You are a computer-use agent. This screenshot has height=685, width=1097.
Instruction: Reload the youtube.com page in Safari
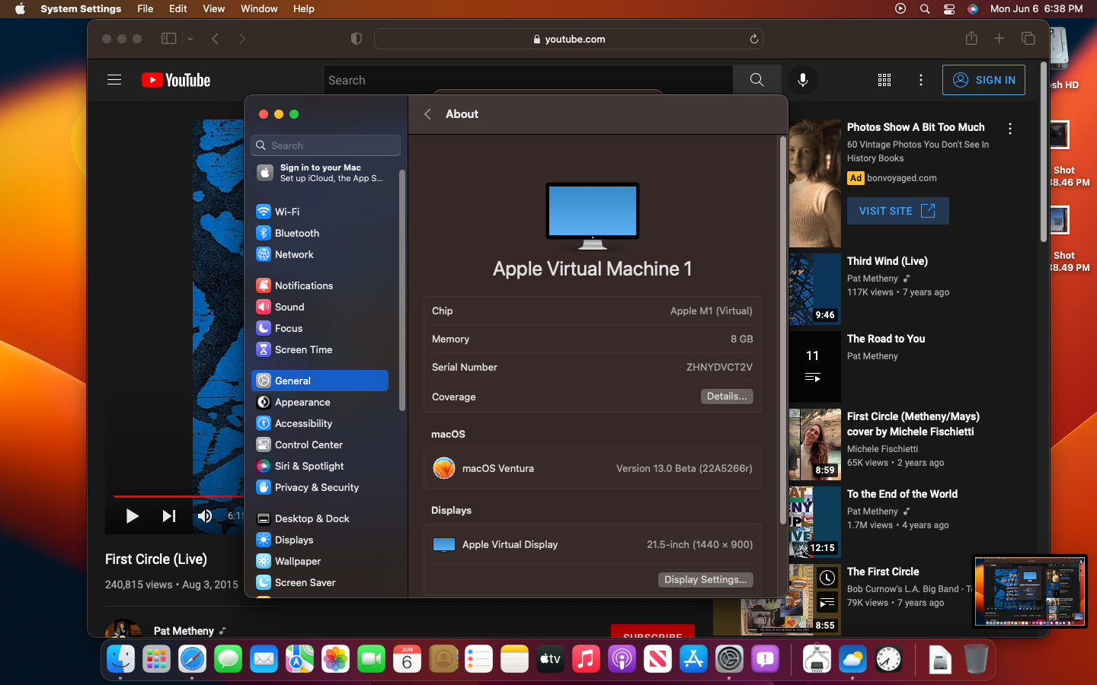pyautogui.click(x=753, y=39)
